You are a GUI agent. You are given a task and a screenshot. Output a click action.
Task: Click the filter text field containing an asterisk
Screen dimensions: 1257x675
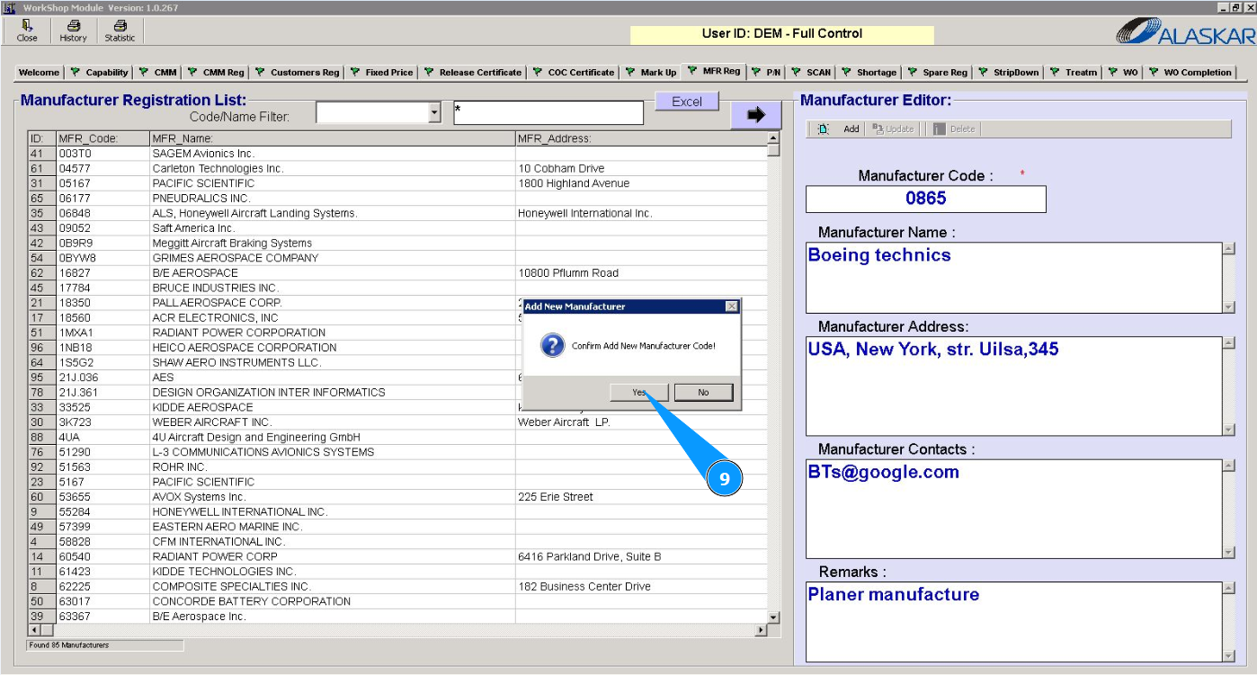[x=548, y=113]
